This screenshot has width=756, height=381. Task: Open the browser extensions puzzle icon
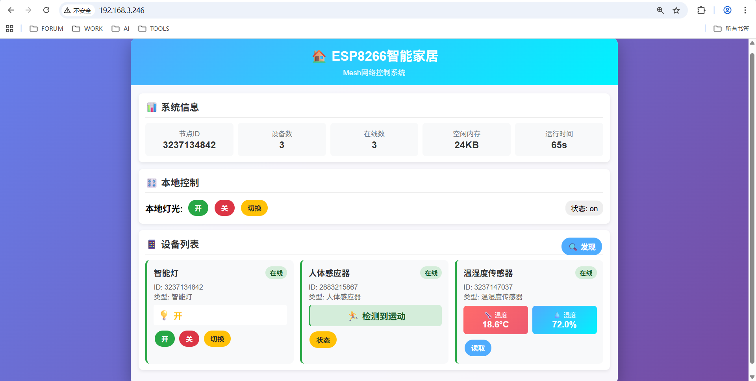click(x=701, y=10)
